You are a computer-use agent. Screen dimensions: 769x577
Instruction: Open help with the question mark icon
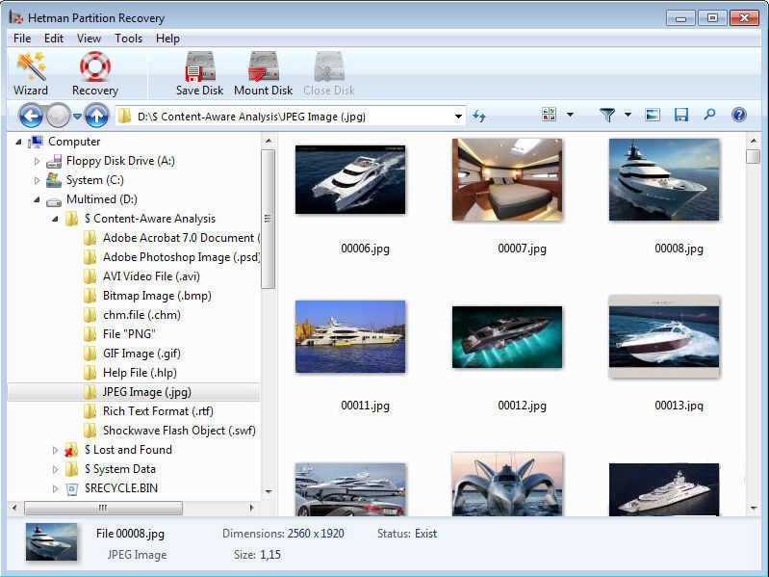[x=738, y=115]
